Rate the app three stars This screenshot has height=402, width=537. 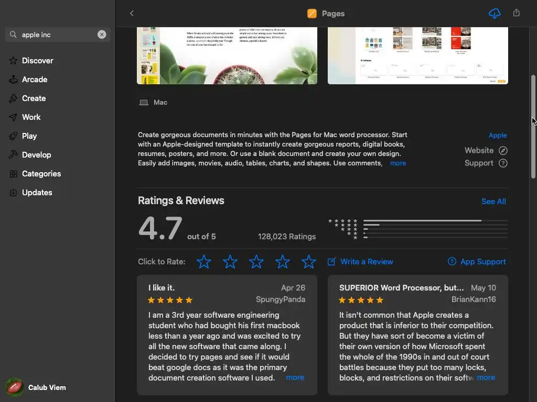click(256, 262)
